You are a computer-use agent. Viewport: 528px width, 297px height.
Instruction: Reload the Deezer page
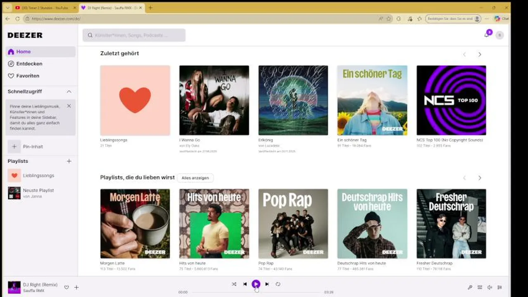17,19
